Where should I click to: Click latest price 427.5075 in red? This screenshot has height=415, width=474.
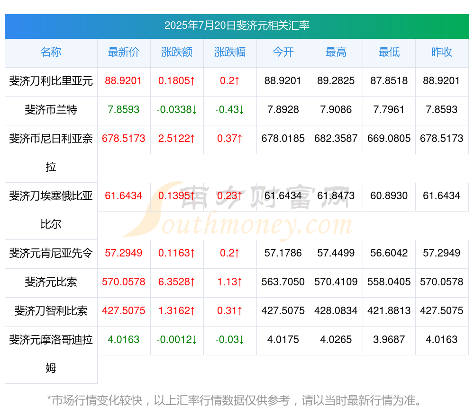pyautogui.click(x=123, y=310)
